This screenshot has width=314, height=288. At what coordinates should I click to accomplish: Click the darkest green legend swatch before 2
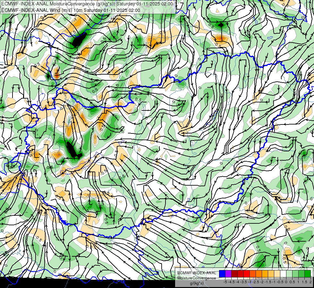308,274
